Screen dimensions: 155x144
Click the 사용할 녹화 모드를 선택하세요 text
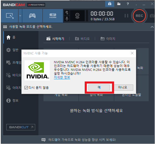tap(31, 27)
